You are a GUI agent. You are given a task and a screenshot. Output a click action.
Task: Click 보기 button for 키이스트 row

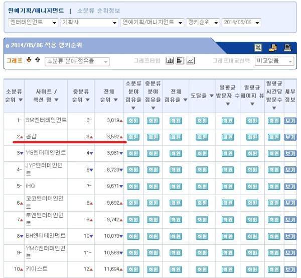tap(290, 269)
